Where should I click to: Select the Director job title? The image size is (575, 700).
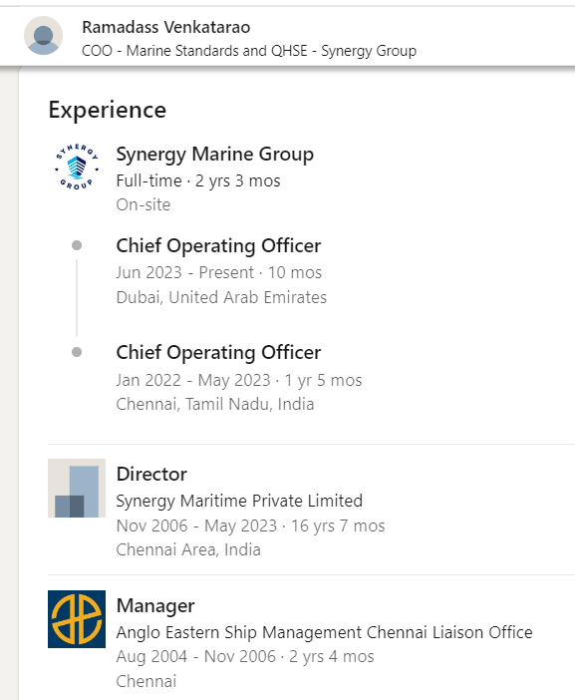coord(151,474)
